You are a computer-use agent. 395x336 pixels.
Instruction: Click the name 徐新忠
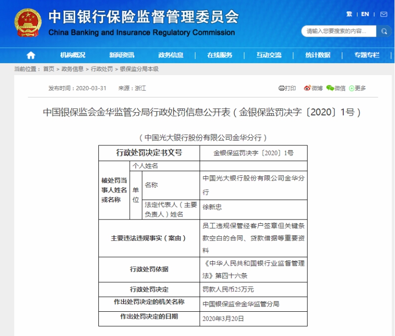pos(212,207)
